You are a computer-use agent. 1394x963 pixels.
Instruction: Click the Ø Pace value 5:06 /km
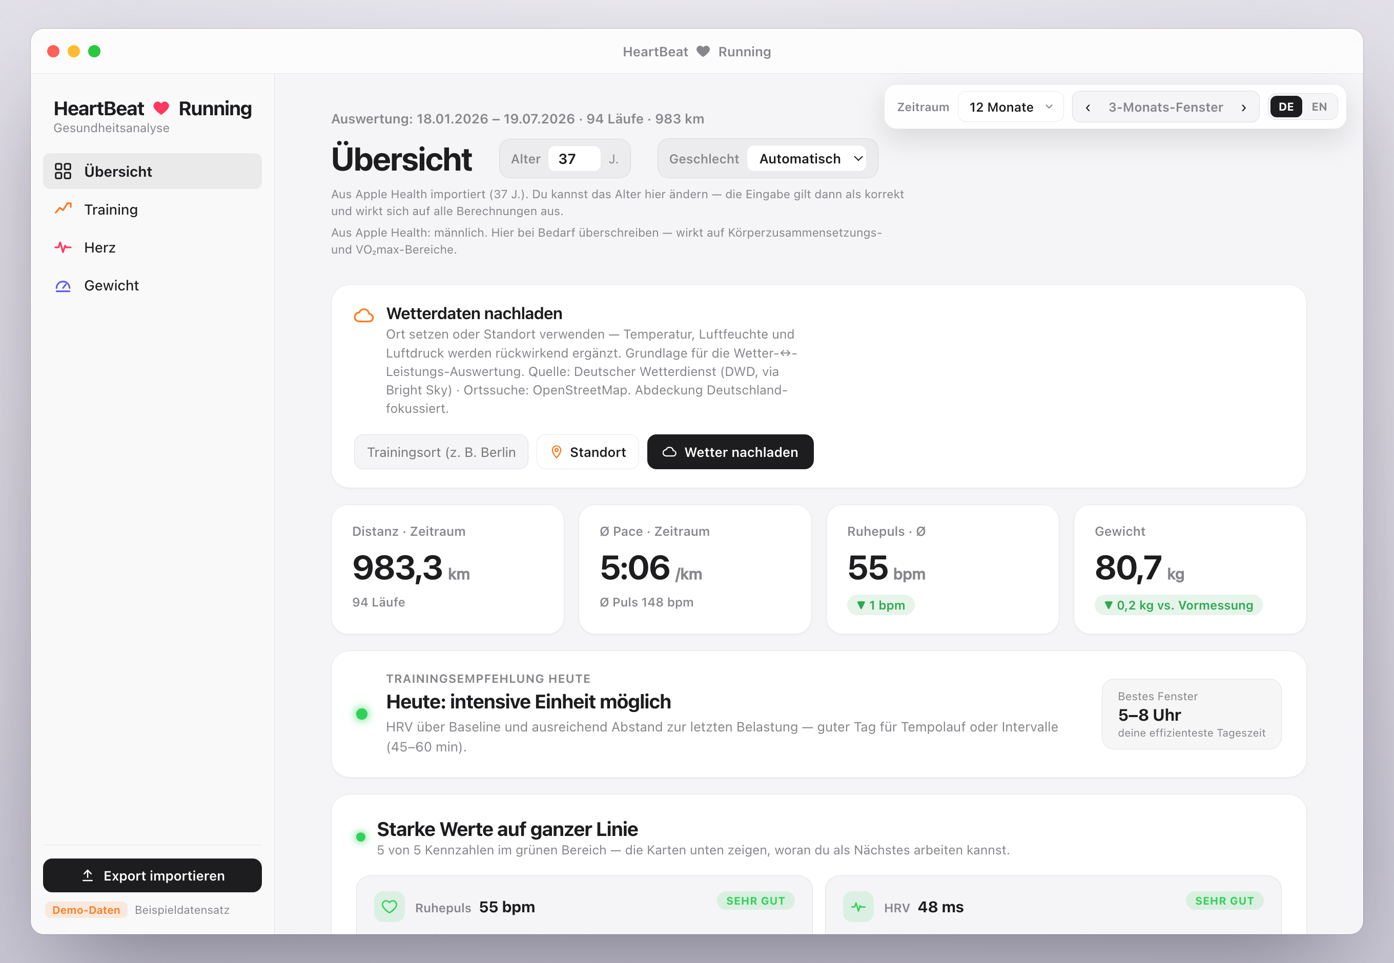pyautogui.click(x=651, y=569)
